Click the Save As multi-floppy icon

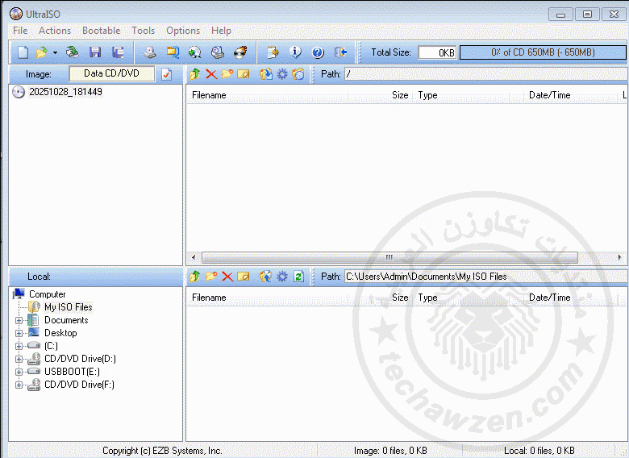pyautogui.click(x=118, y=52)
